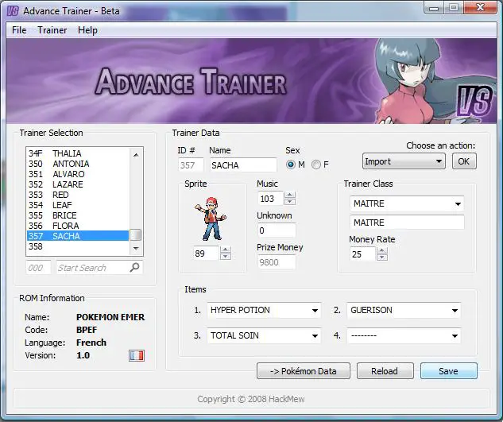Click the ROM code BPEF text
The height and width of the screenshot is (422, 503).
coord(87,330)
